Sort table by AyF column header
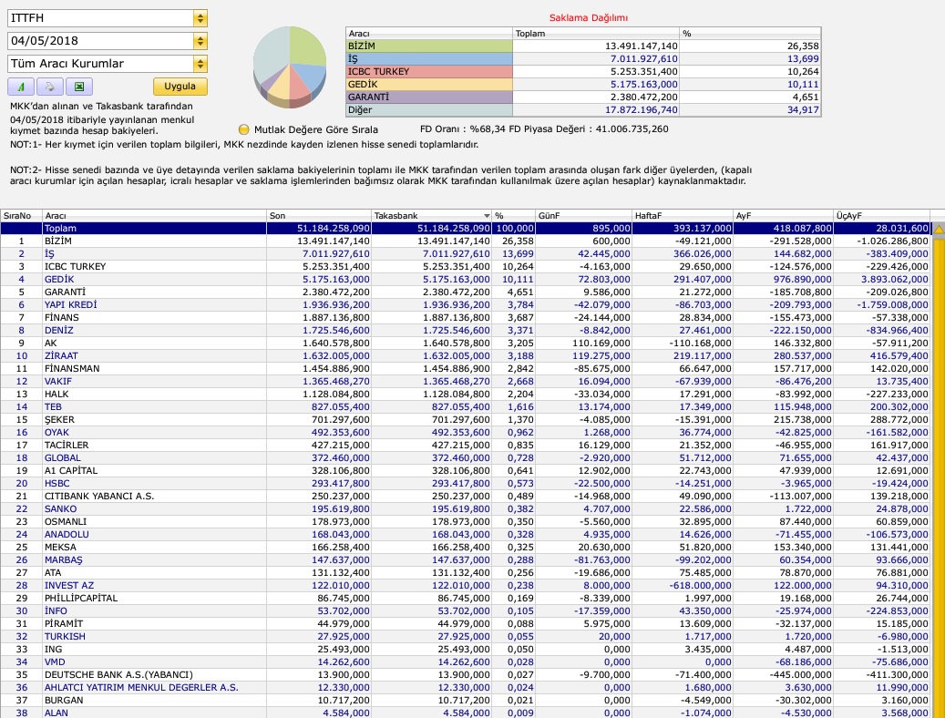 tap(784, 216)
